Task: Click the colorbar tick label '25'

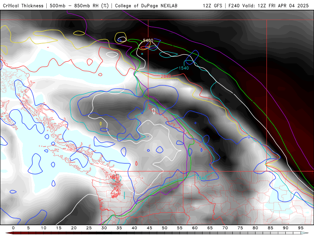Action: click(x=89, y=228)
